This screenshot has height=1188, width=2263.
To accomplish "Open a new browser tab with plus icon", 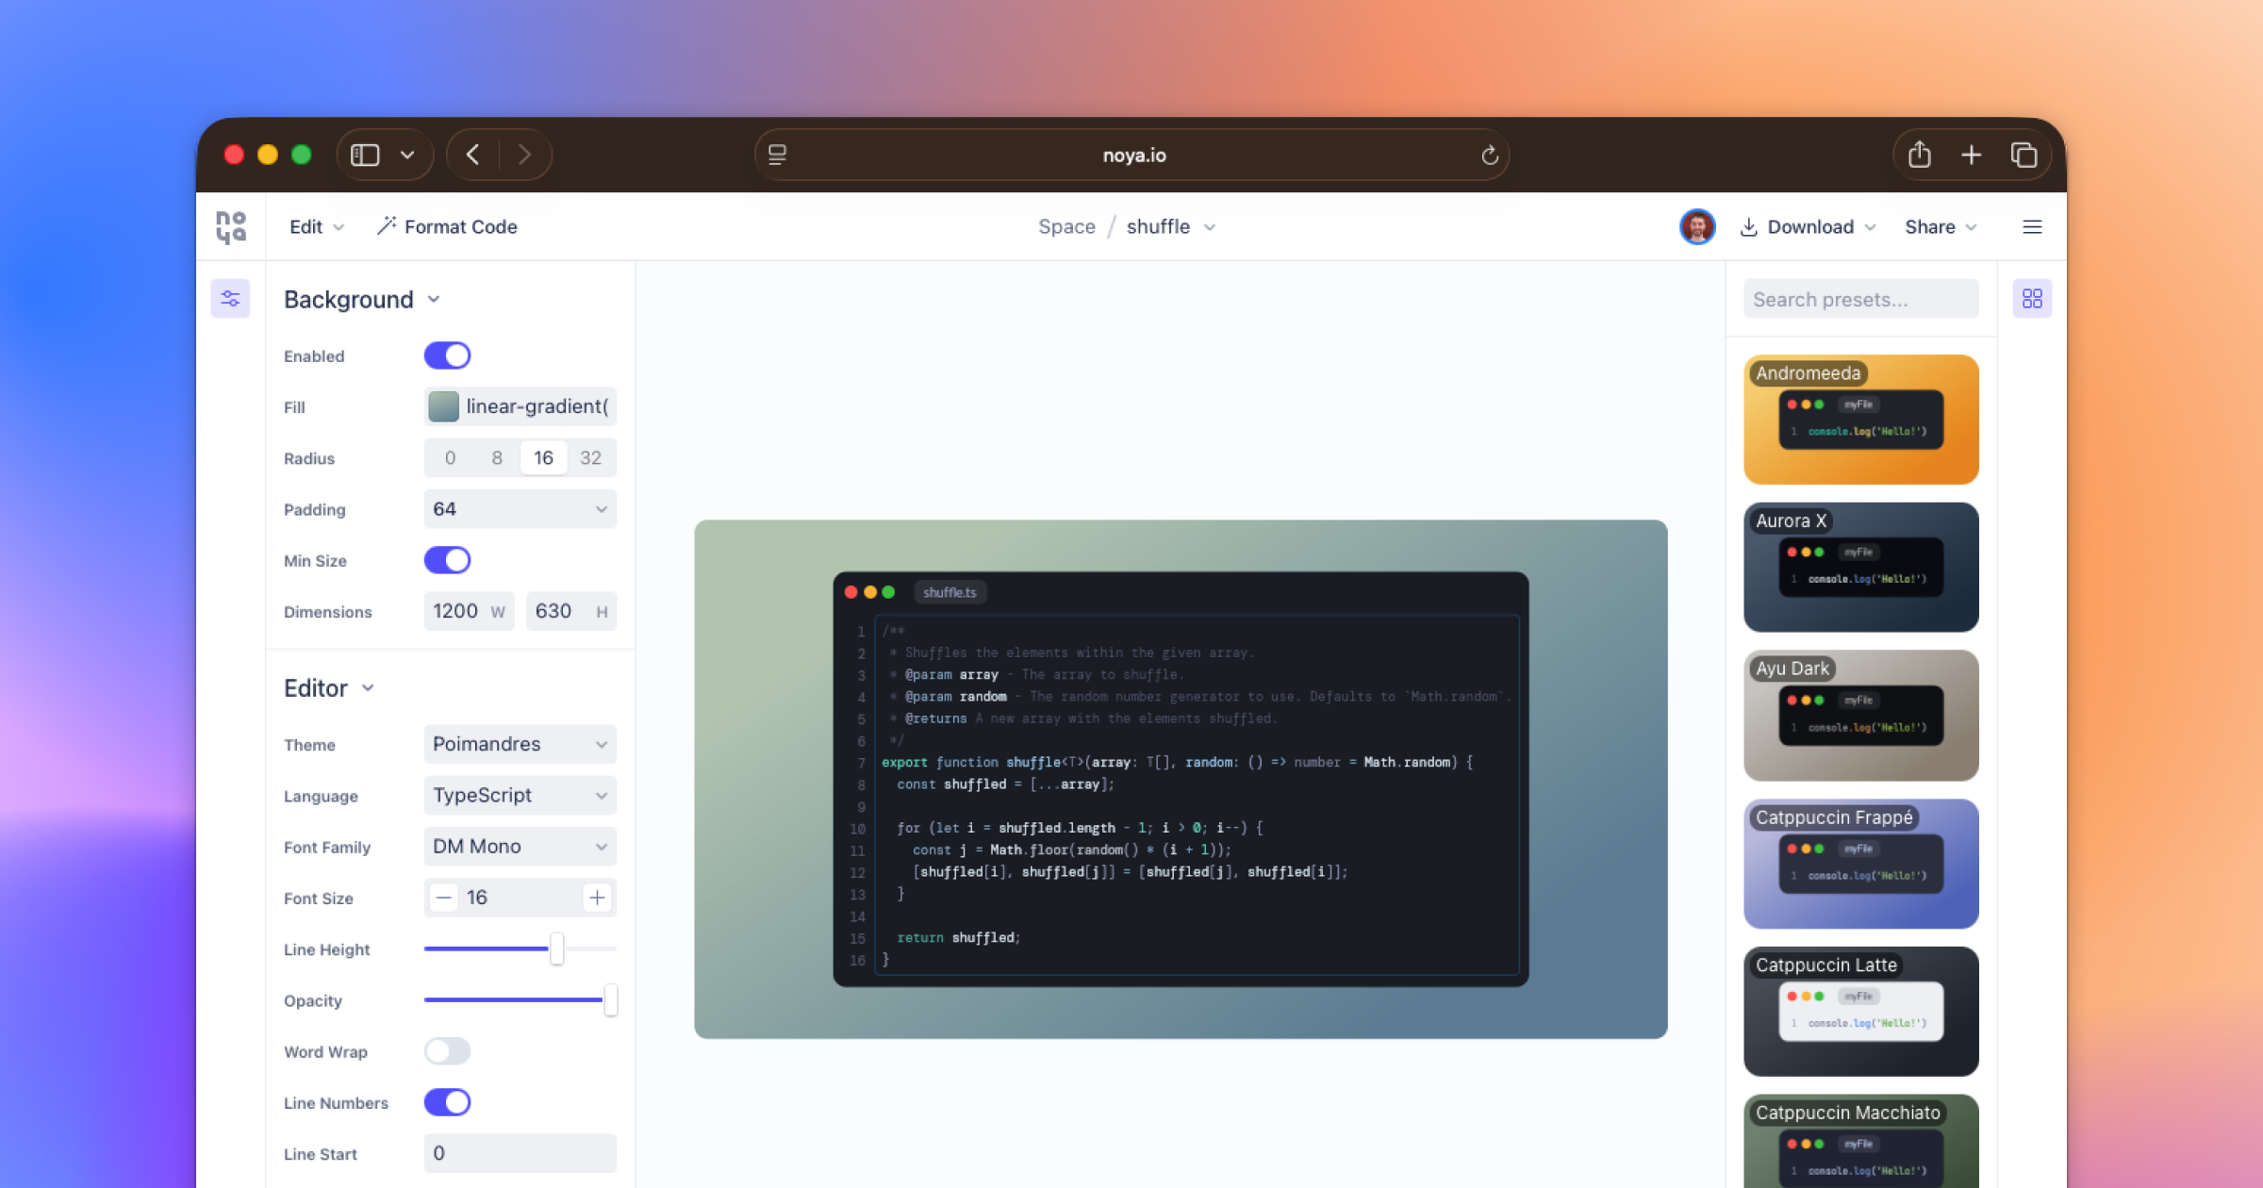I will tap(1971, 155).
